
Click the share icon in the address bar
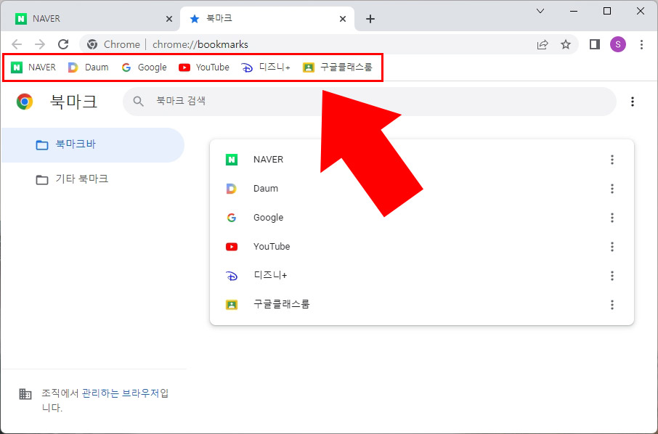click(x=542, y=44)
